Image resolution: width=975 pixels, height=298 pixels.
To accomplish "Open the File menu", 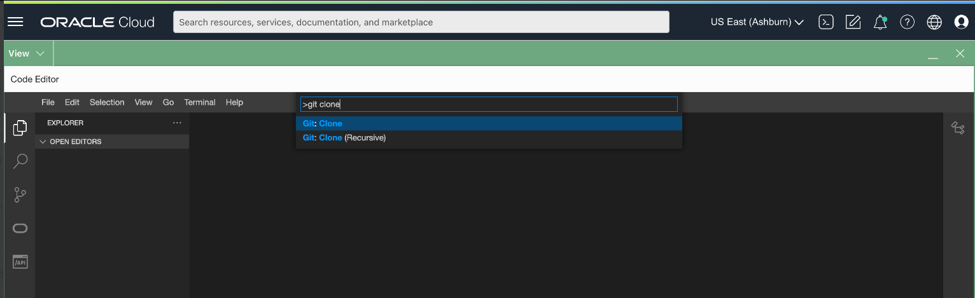I will [48, 102].
